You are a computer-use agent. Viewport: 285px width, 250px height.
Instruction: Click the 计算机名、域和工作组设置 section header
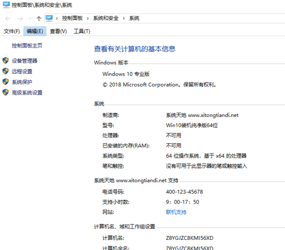125,227
